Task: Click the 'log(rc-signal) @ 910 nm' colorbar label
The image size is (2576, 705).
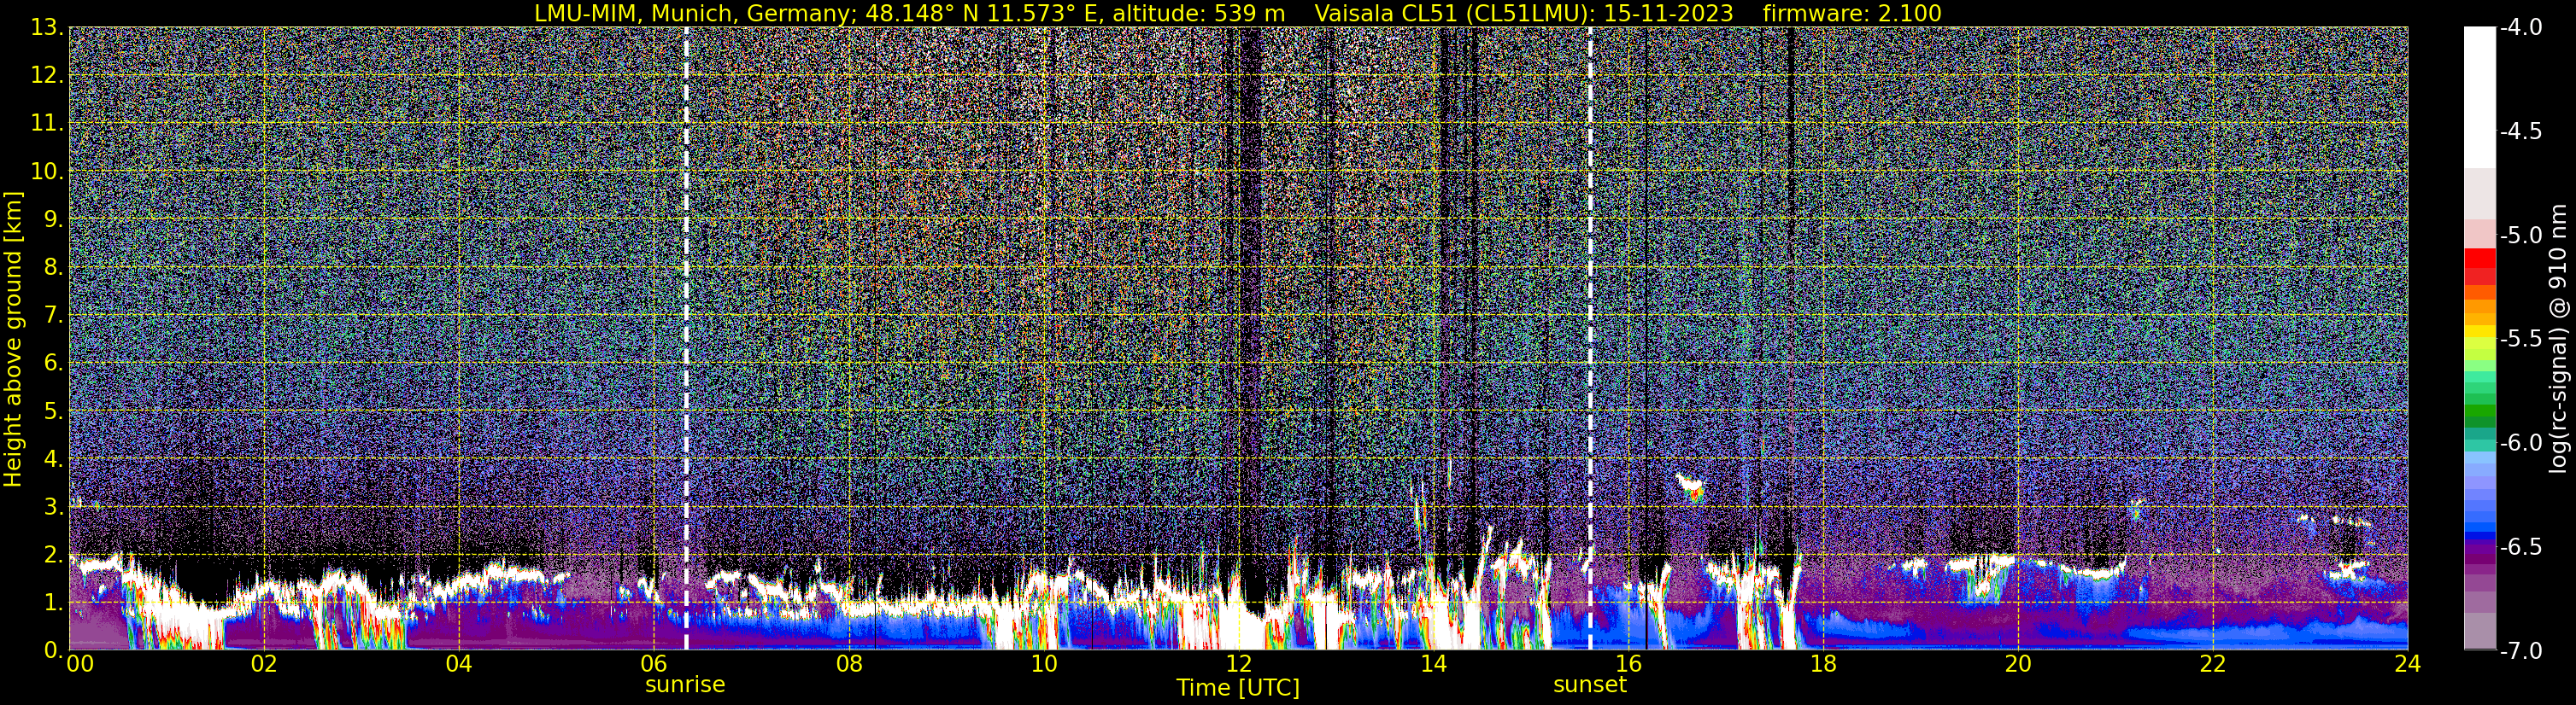Action: [2560, 340]
